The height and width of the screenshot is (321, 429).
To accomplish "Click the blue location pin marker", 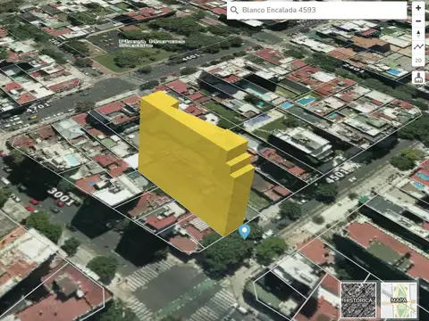I will point(245,232).
